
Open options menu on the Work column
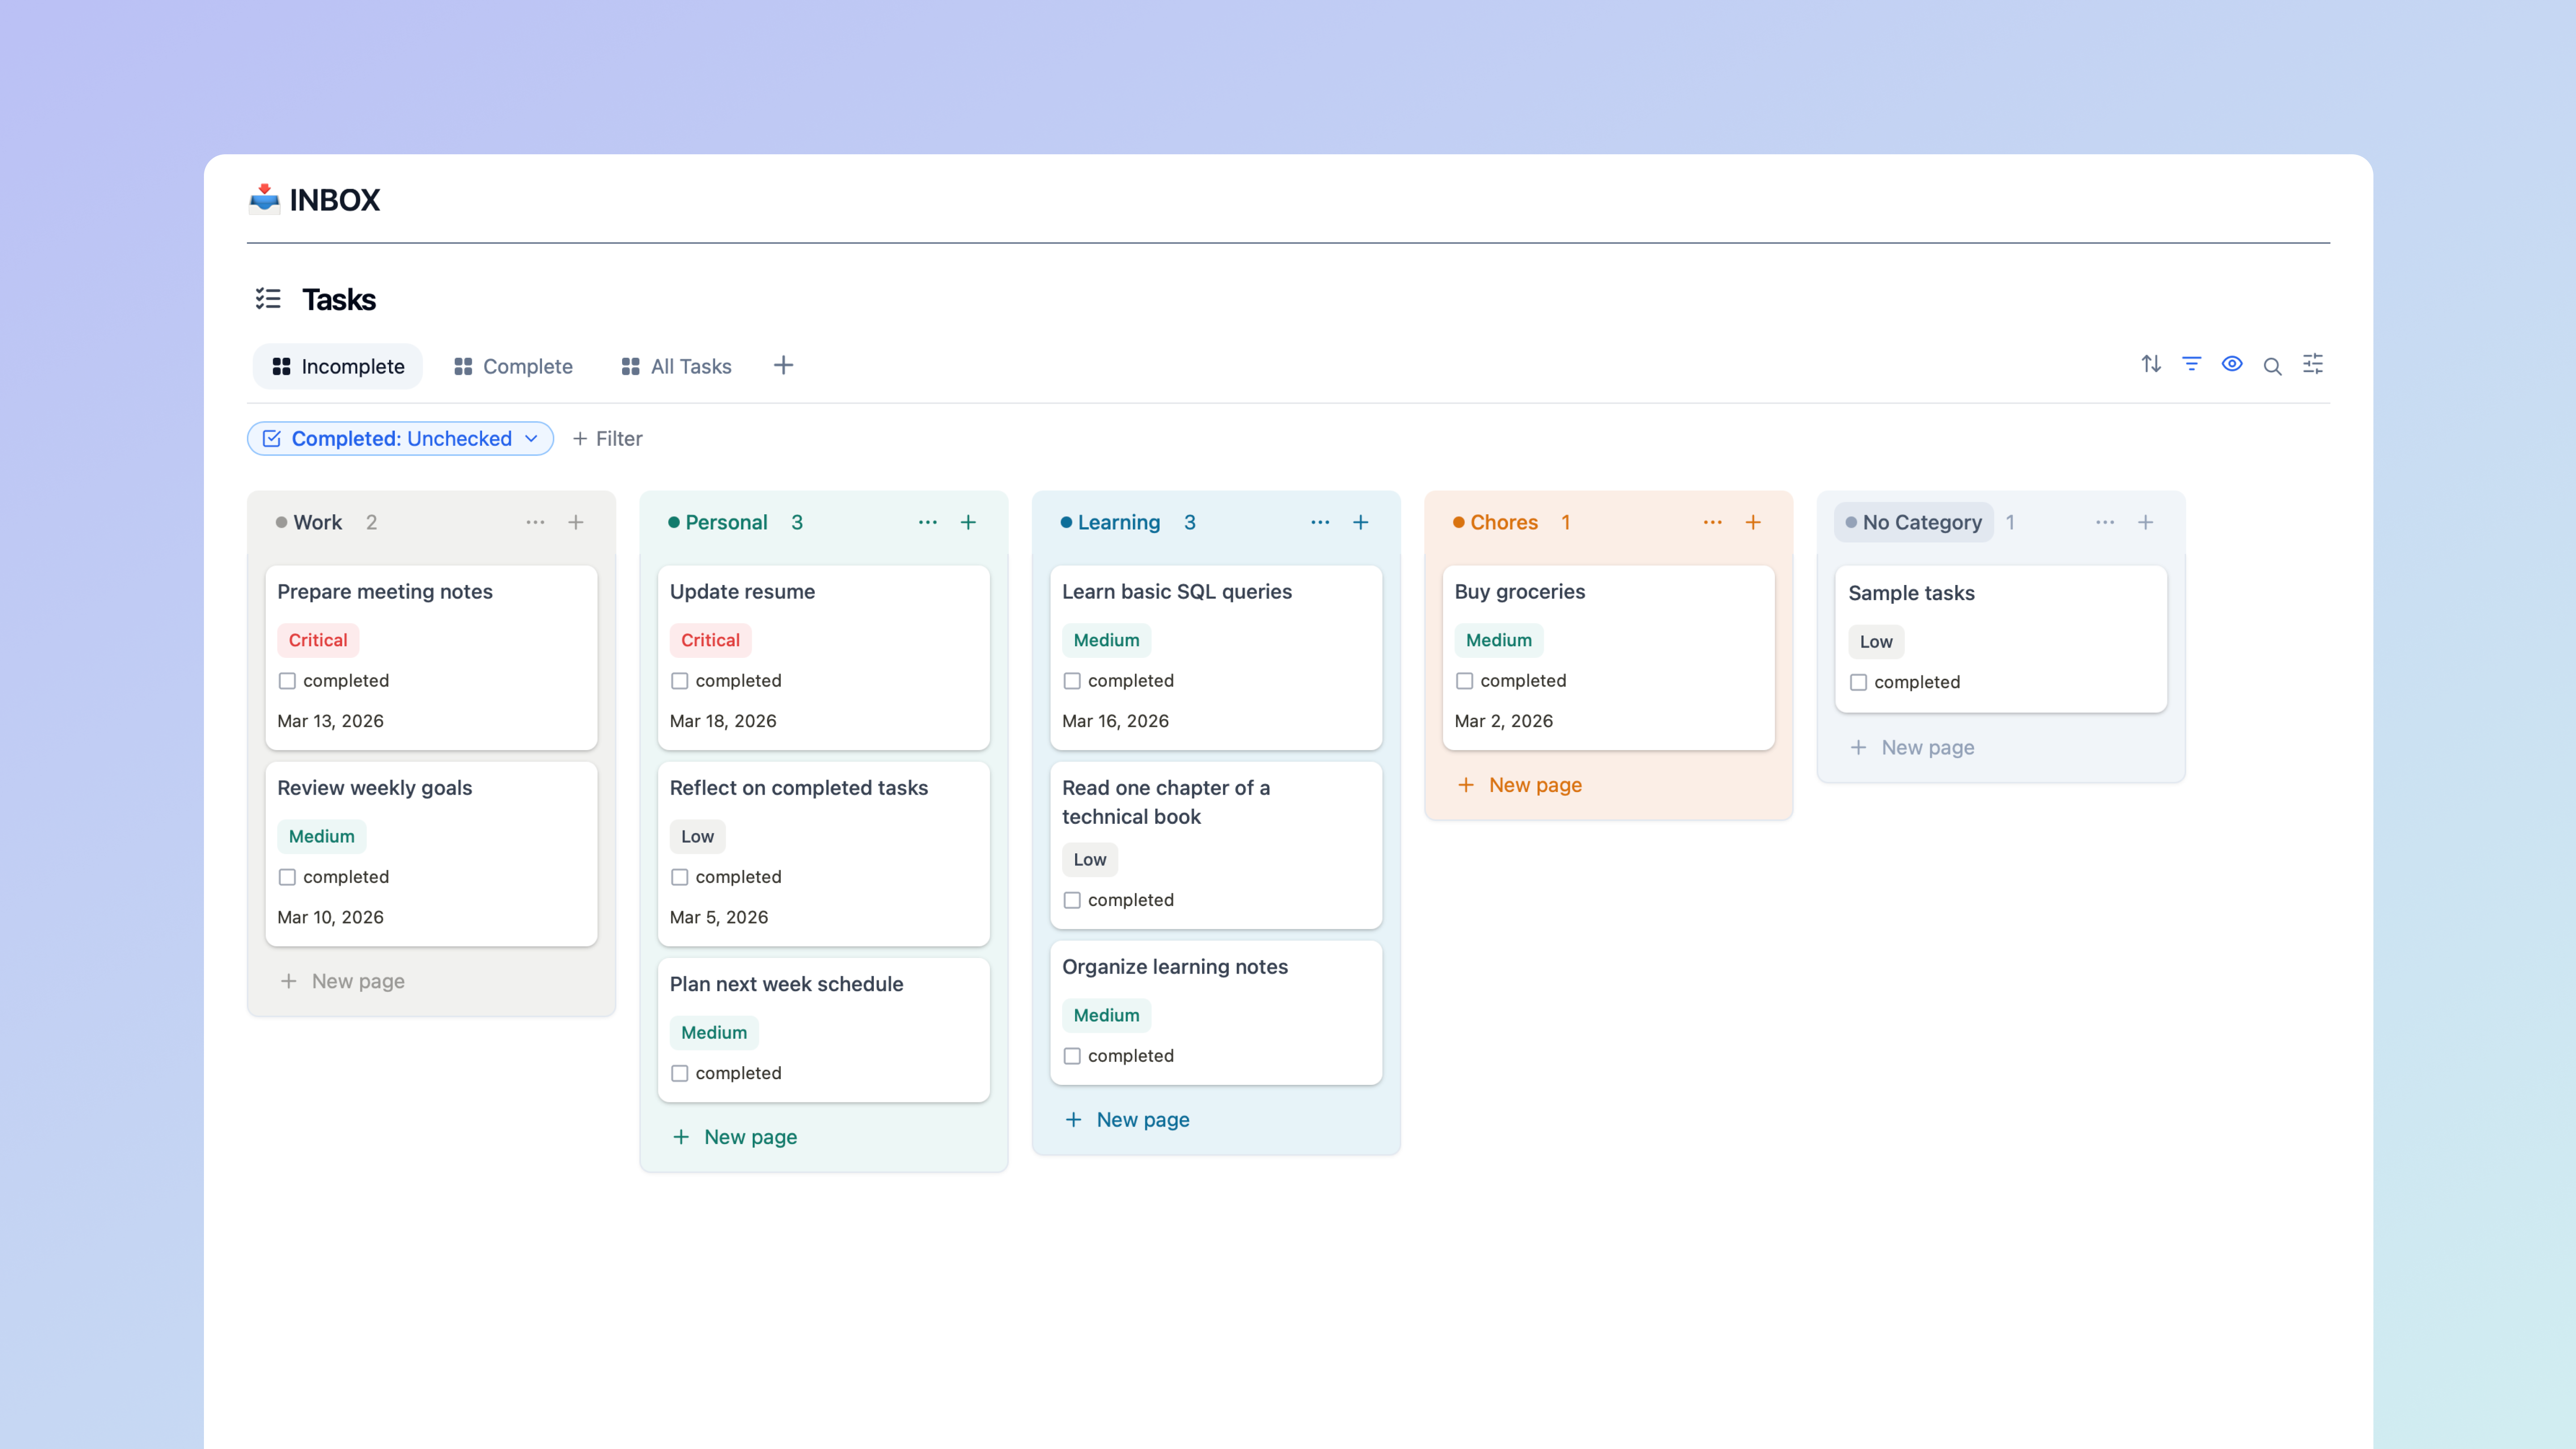pyautogui.click(x=535, y=521)
